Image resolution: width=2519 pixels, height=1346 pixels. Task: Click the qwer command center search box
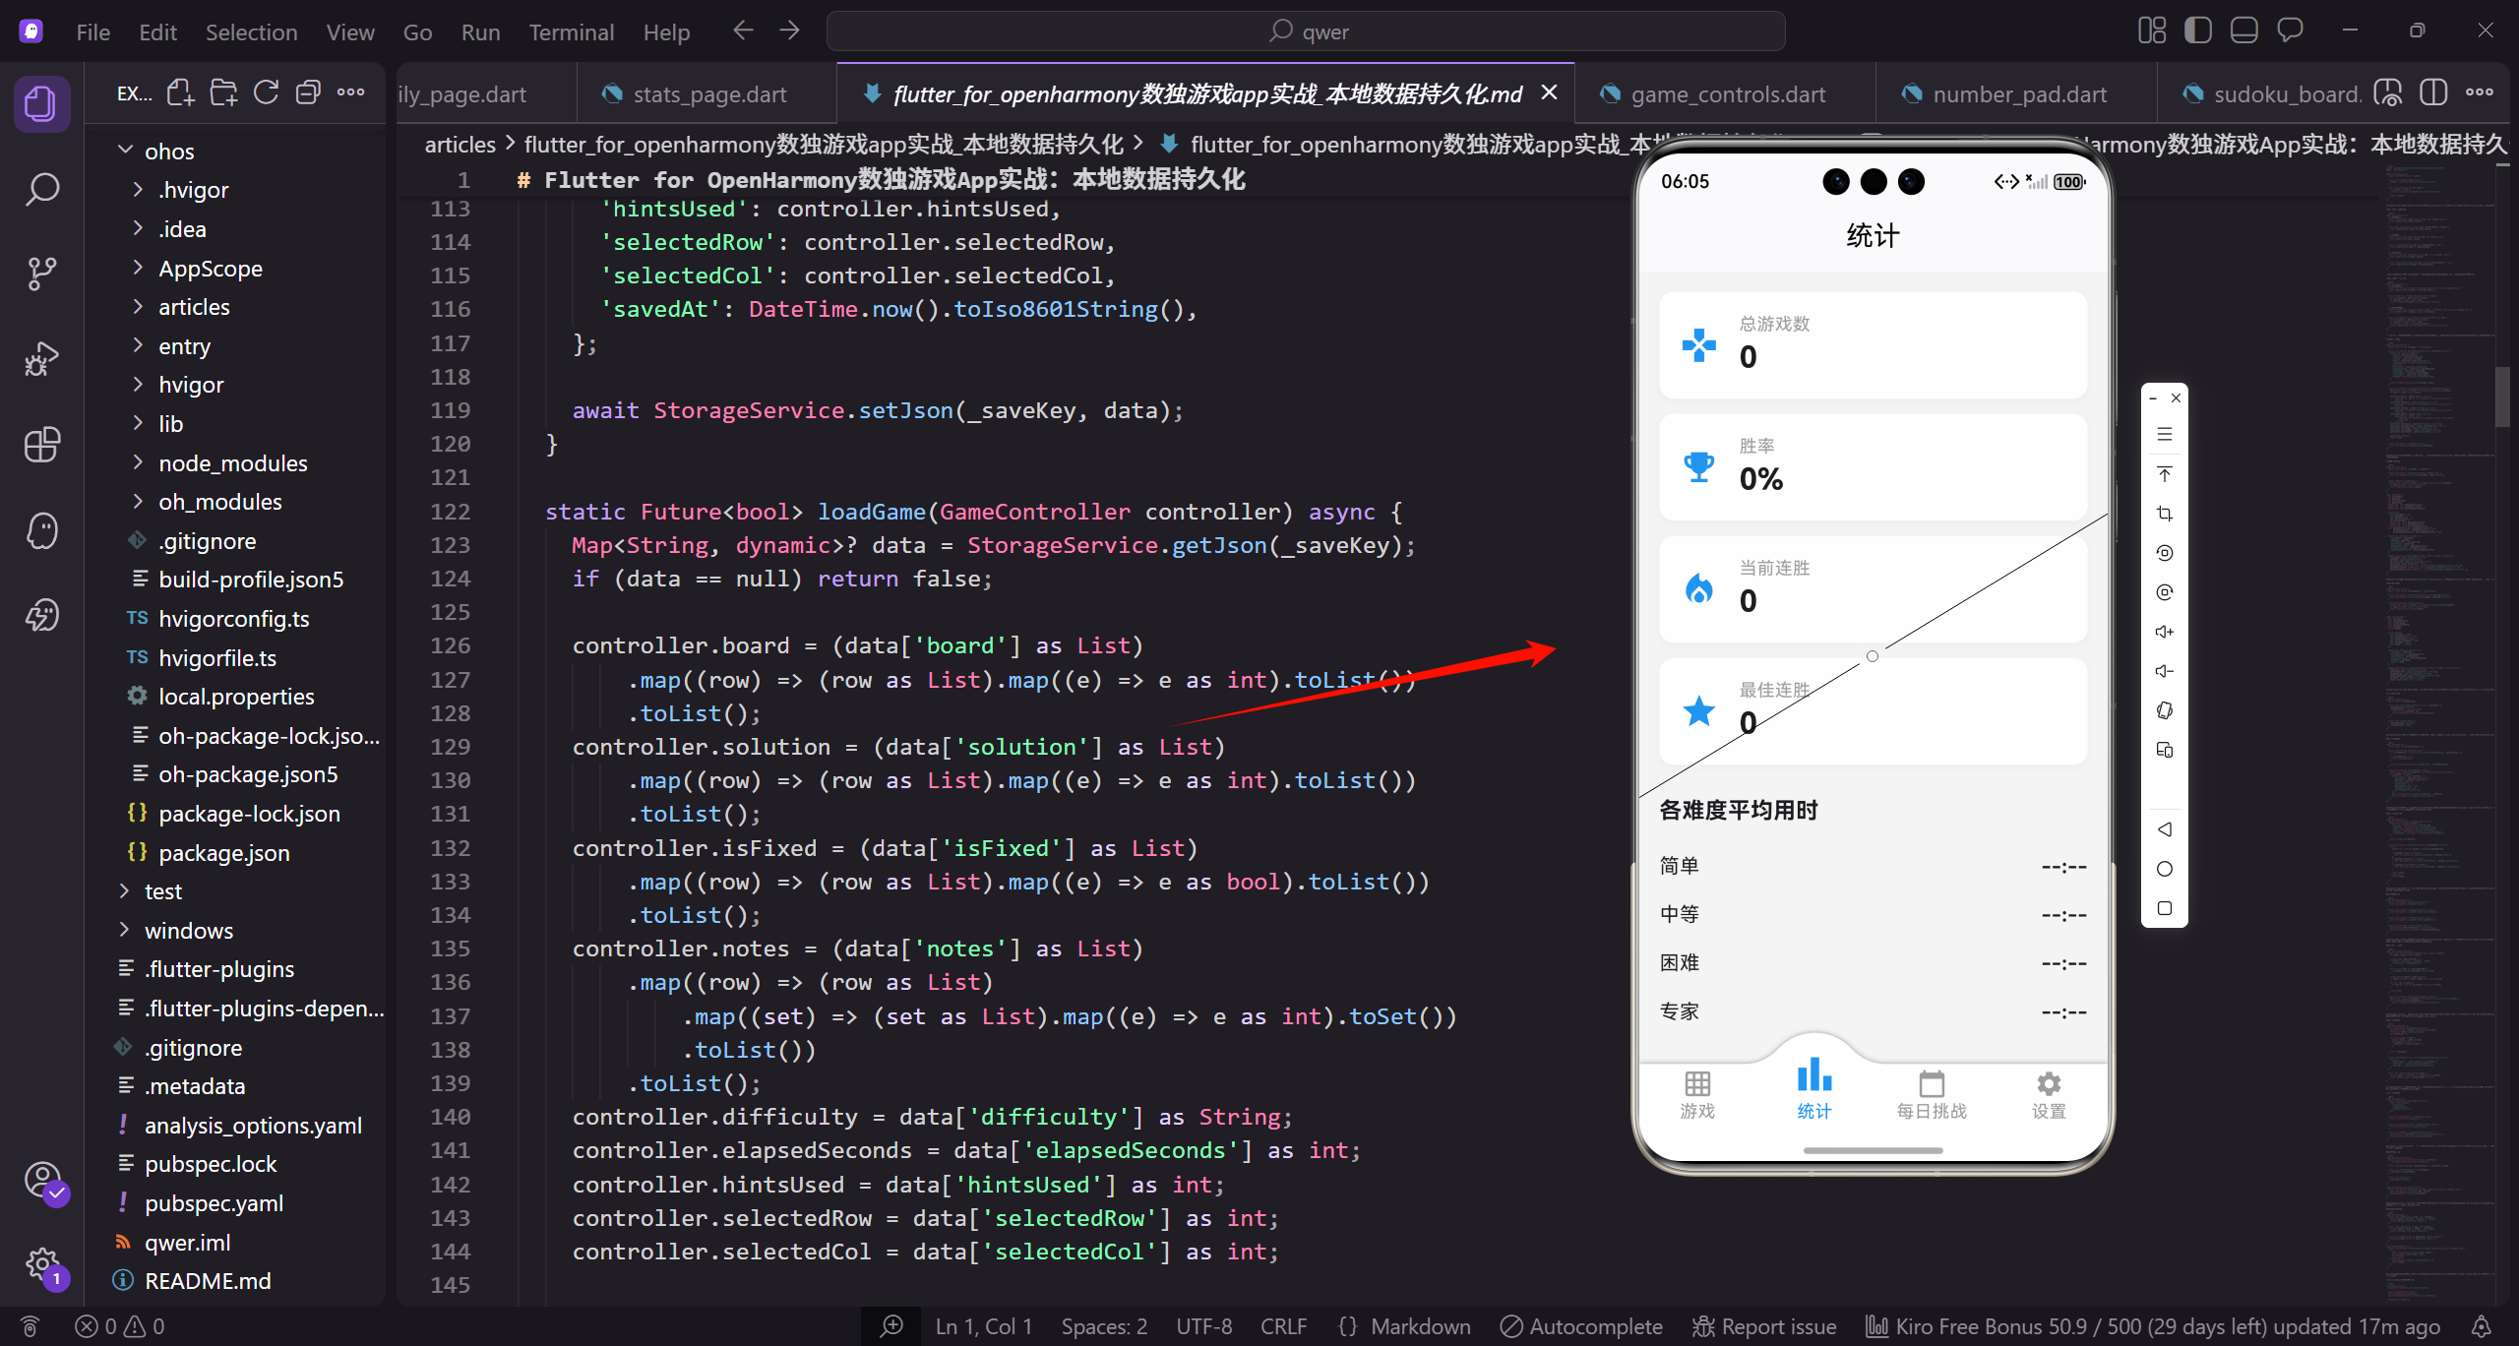[x=1306, y=31]
